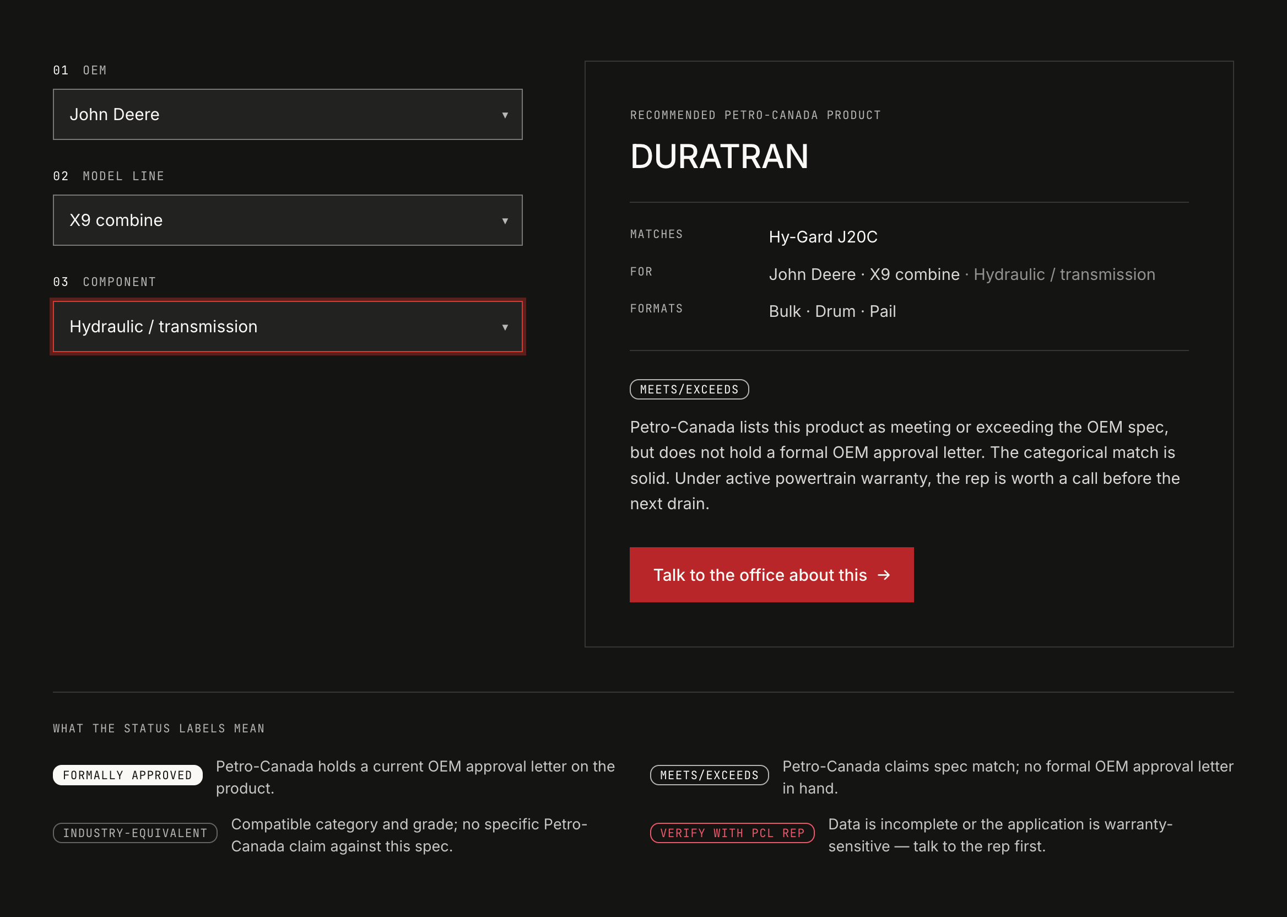Click the FORMALLY APPROVED legend badge

pos(128,775)
